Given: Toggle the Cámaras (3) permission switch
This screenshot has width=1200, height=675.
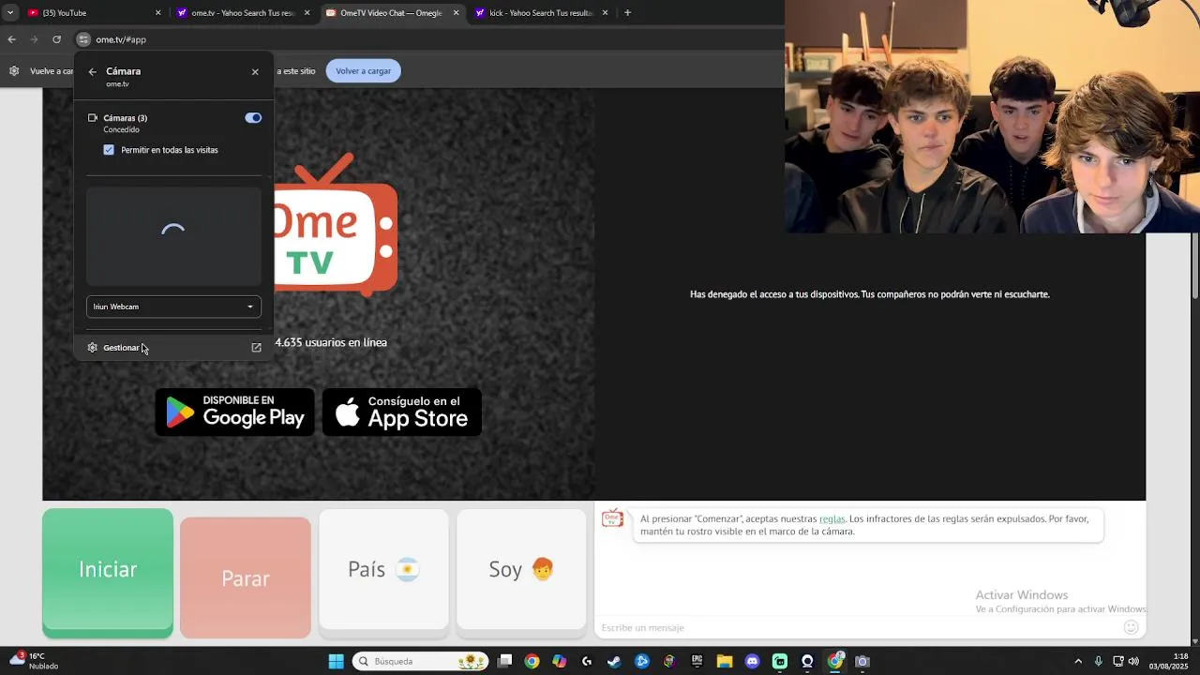Looking at the screenshot, I should pyautogui.click(x=253, y=118).
